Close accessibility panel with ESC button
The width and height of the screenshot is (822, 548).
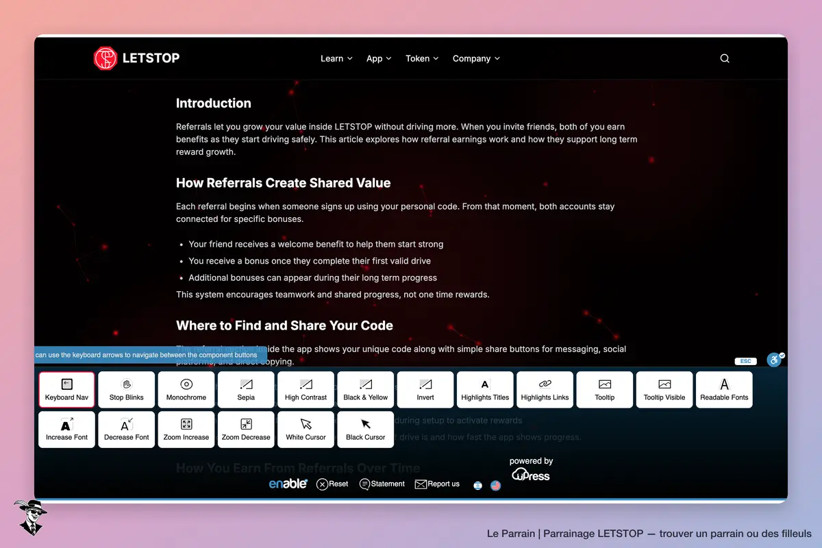click(x=745, y=361)
